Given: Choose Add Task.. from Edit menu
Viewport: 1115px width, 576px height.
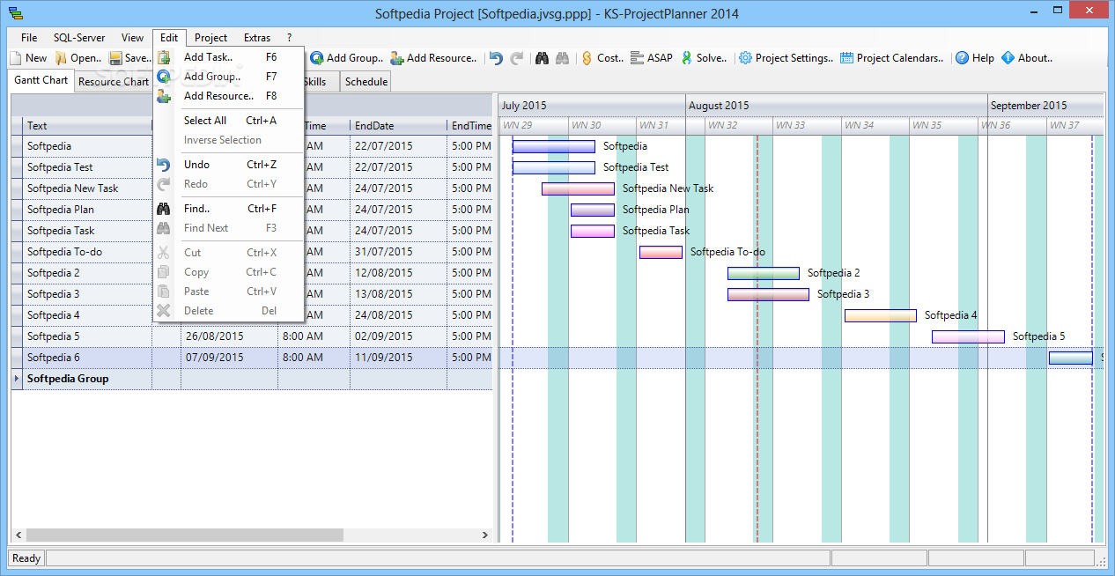Looking at the screenshot, I should pos(229,57).
